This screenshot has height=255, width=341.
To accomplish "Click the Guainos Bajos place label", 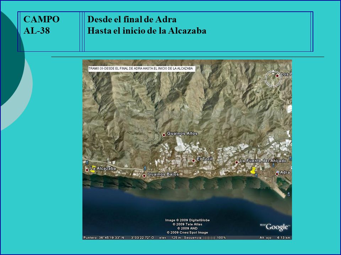I will (163, 174).
